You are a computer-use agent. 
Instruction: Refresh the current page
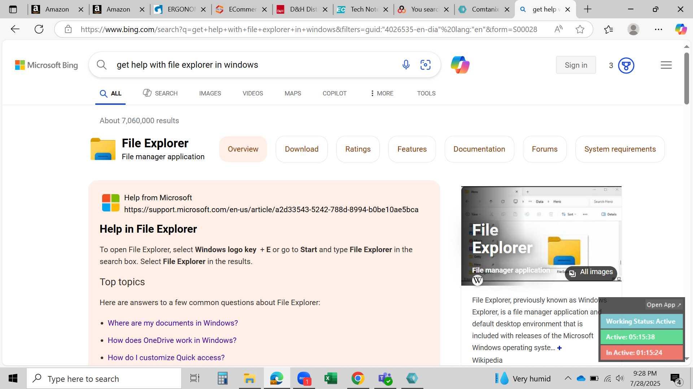(39, 29)
